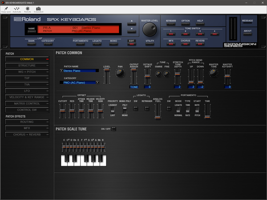The width and height of the screenshot is (267, 200).
Task: Open the ABOUT button
Action: pos(247,34)
